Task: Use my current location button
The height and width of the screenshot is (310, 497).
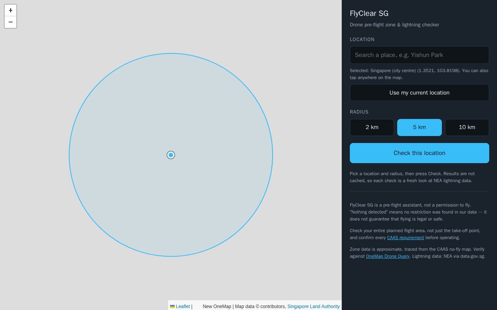Action: 419,93
